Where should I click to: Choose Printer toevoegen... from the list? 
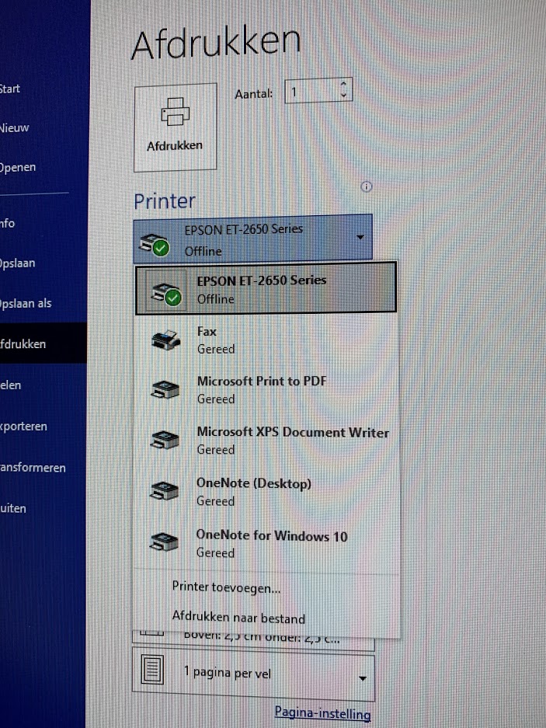pyautogui.click(x=226, y=587)
